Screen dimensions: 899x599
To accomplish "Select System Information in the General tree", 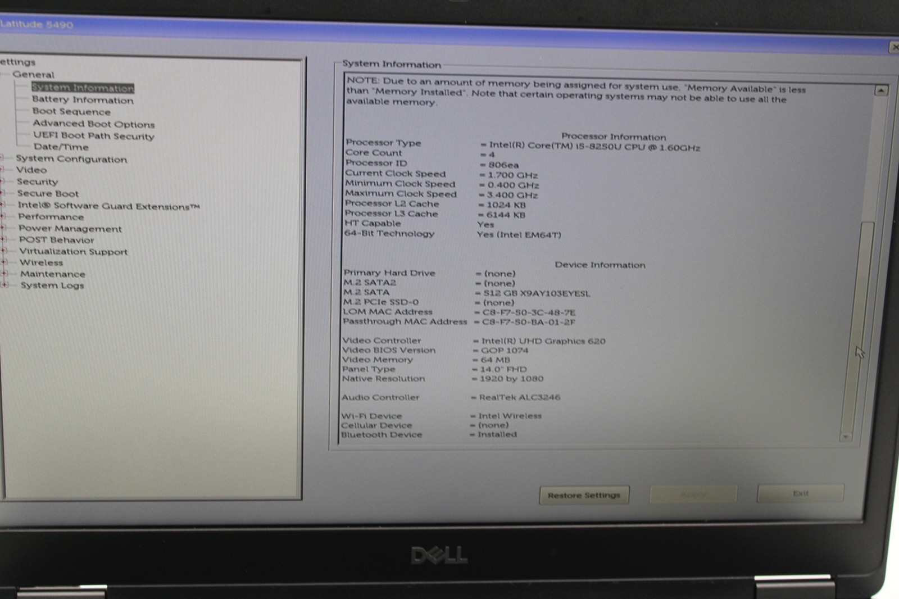I will click(83, 88).
